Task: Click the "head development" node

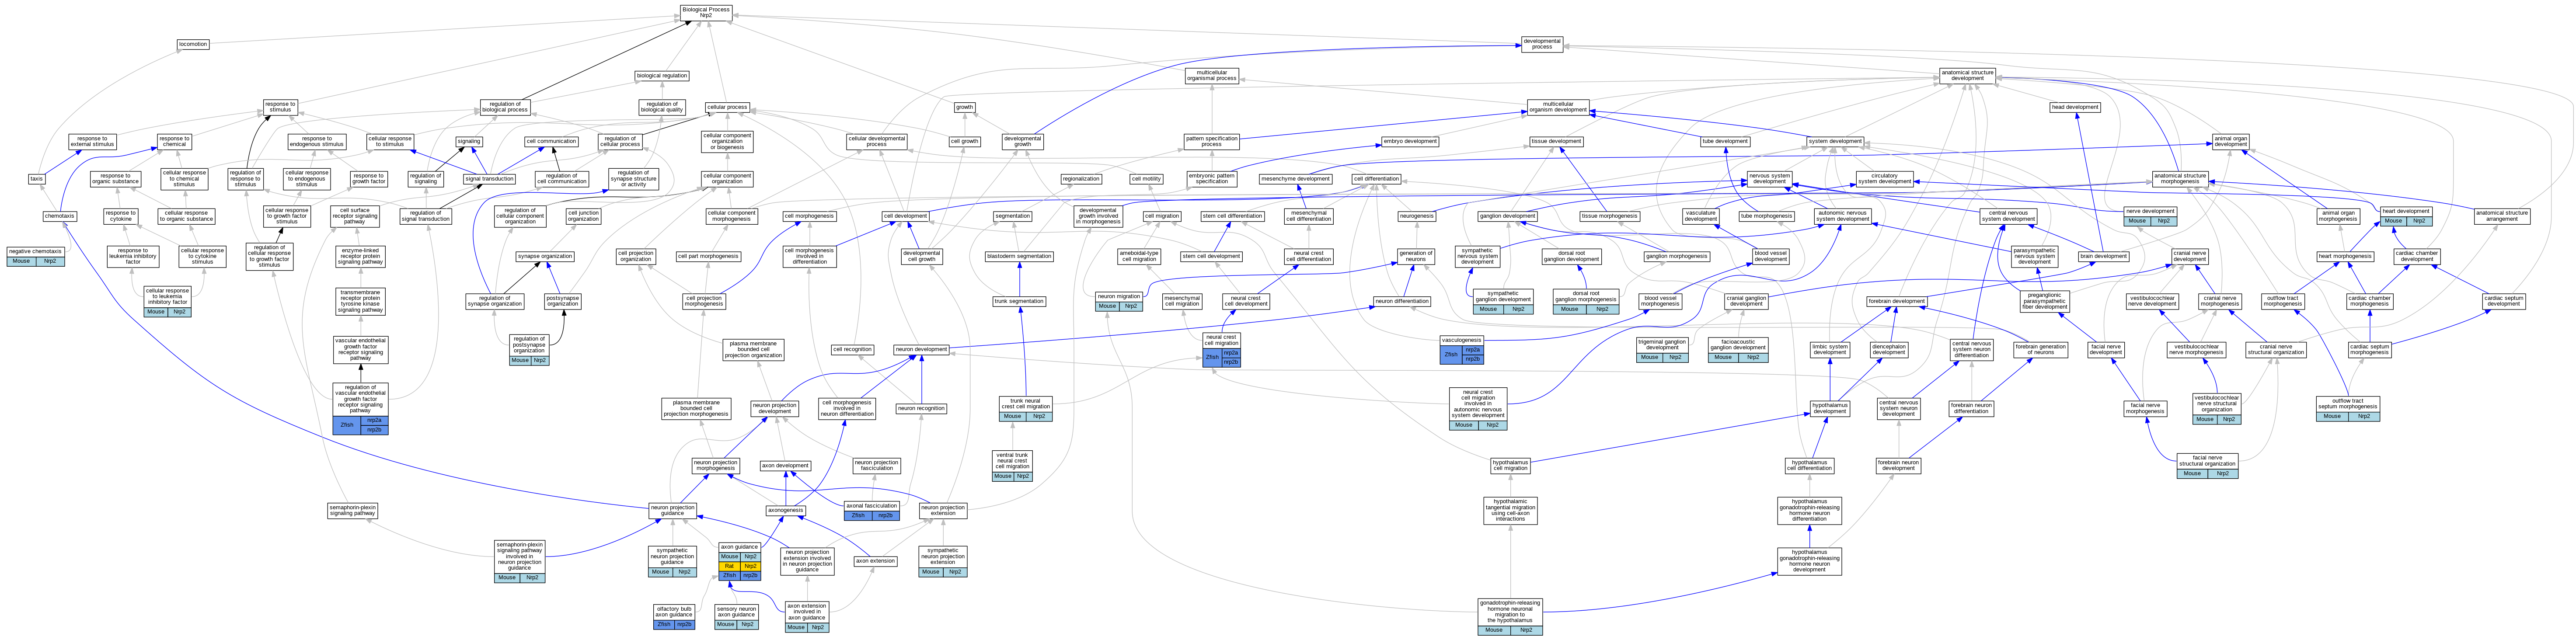Action: click(x=2075, y=107)
